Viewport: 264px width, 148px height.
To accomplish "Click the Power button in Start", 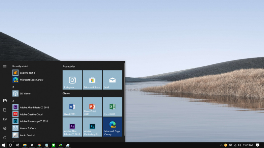I will pos(5,137).
